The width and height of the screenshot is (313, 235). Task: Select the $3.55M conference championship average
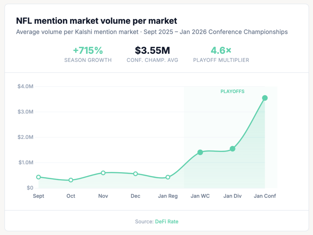coord(152,50)
